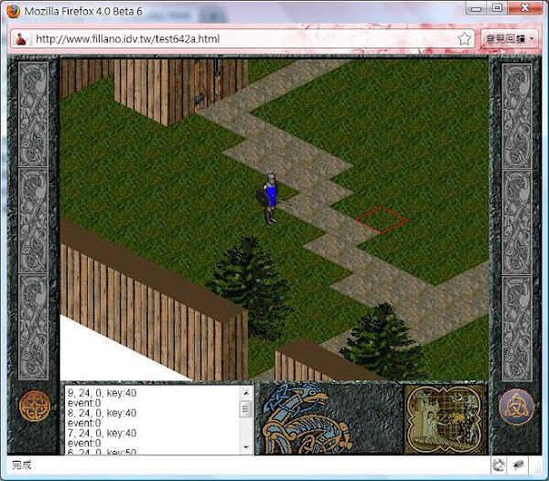Click the '7, 24, 0, key:40' log line
549x481 pixels.
click(102, 433)
